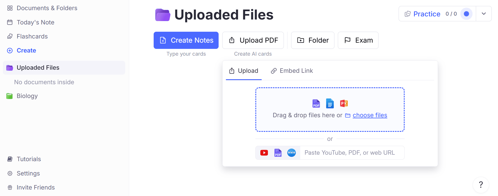This screenshot has width=498, height=196.
Task: Click the blue document icon in drop zone
Action: (x=330, y=103)
